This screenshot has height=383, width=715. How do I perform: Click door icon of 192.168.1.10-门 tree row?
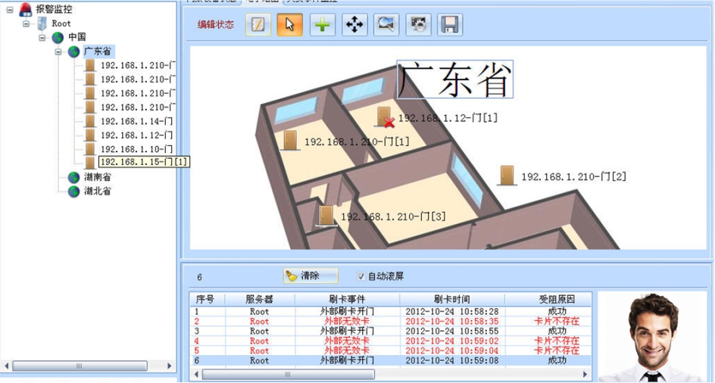(90, 149)
